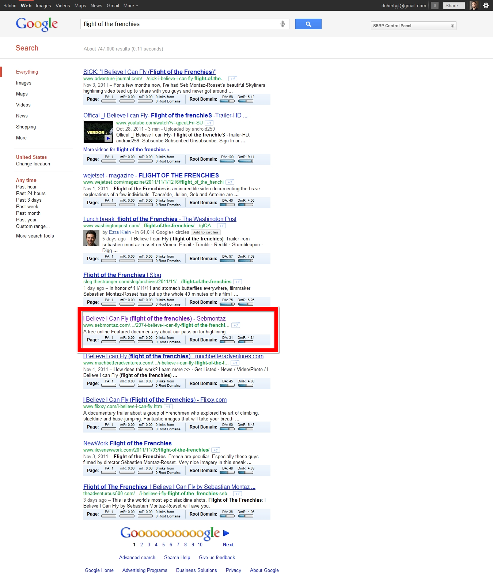Go to results page 2
The width and height of the screenshot is (493, 580).
[141, 545]
